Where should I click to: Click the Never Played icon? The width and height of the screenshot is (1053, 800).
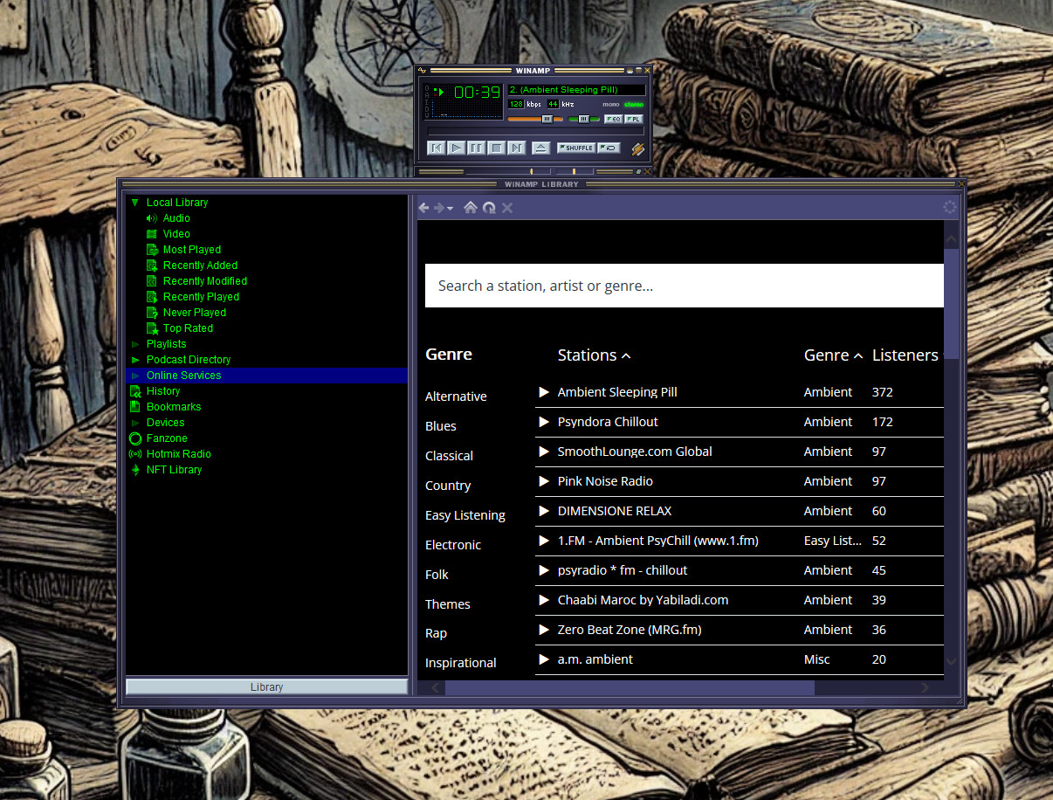[x=152, y=313]
